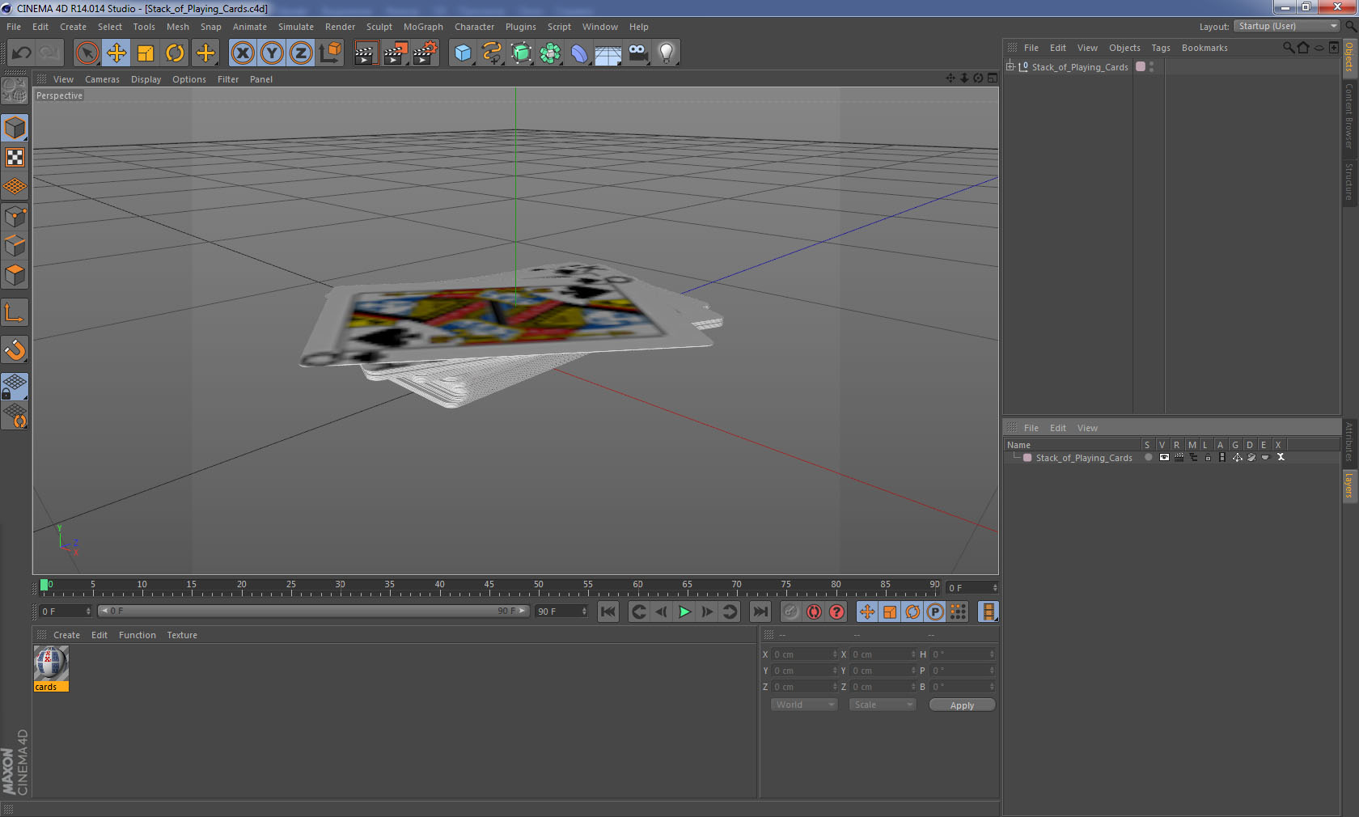Go to start of animation
1359x817 pixels.
coord(608,612)
